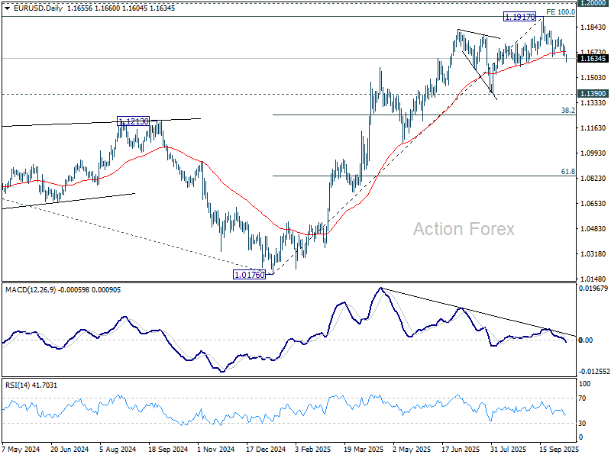Screen dimensions: 611x458
Task: Click the Action Forex watermark
Action: [464, 229]
